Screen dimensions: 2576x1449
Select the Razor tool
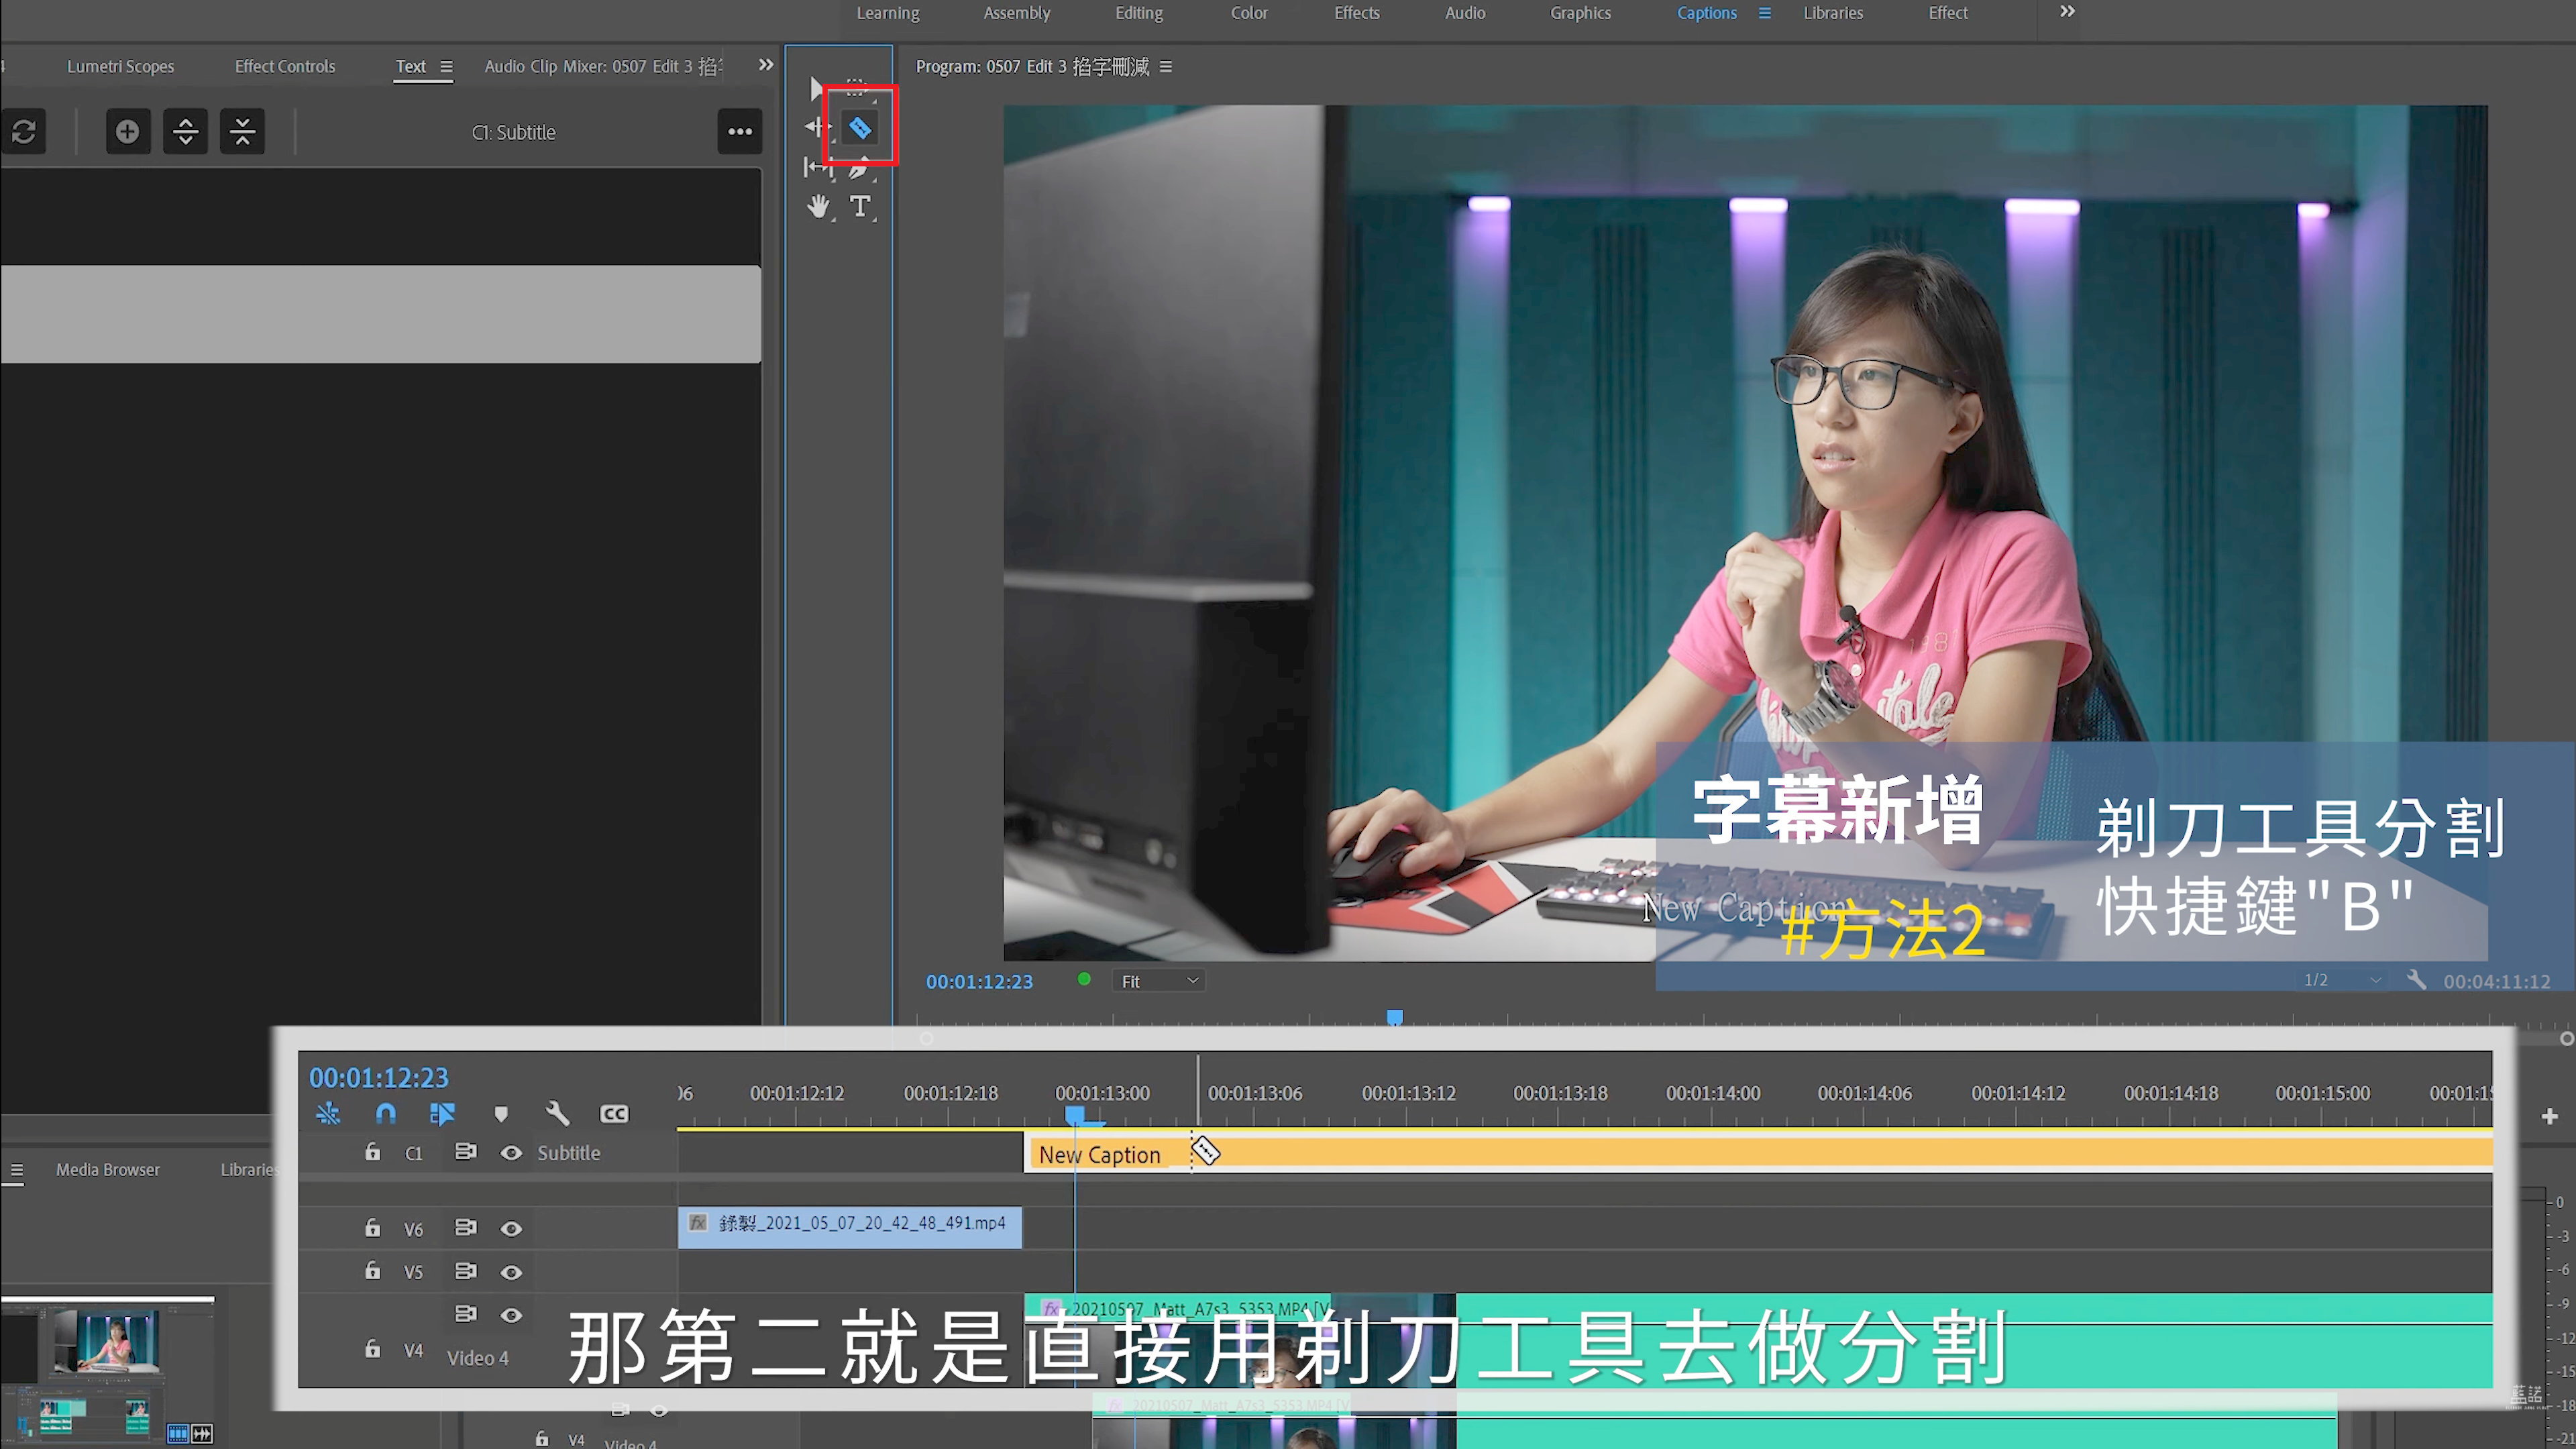point(860,128)
